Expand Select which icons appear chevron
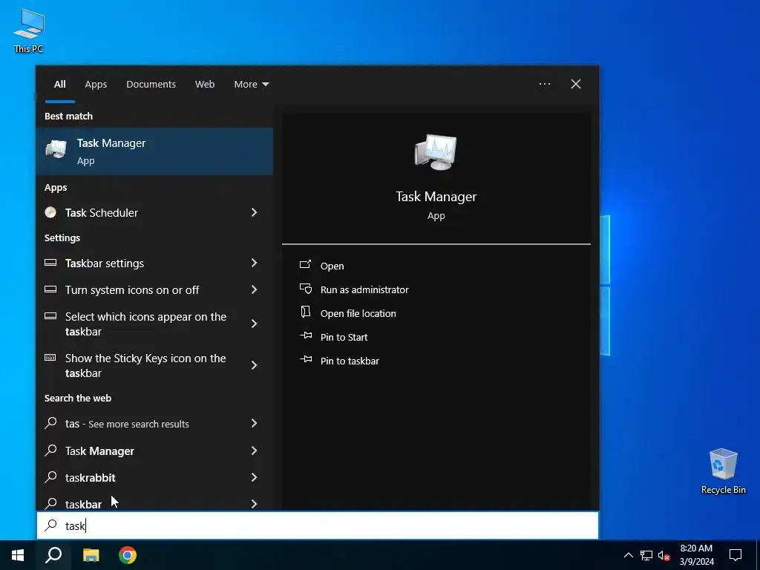This screenshot has height=570, width=760. pos(254,324)
